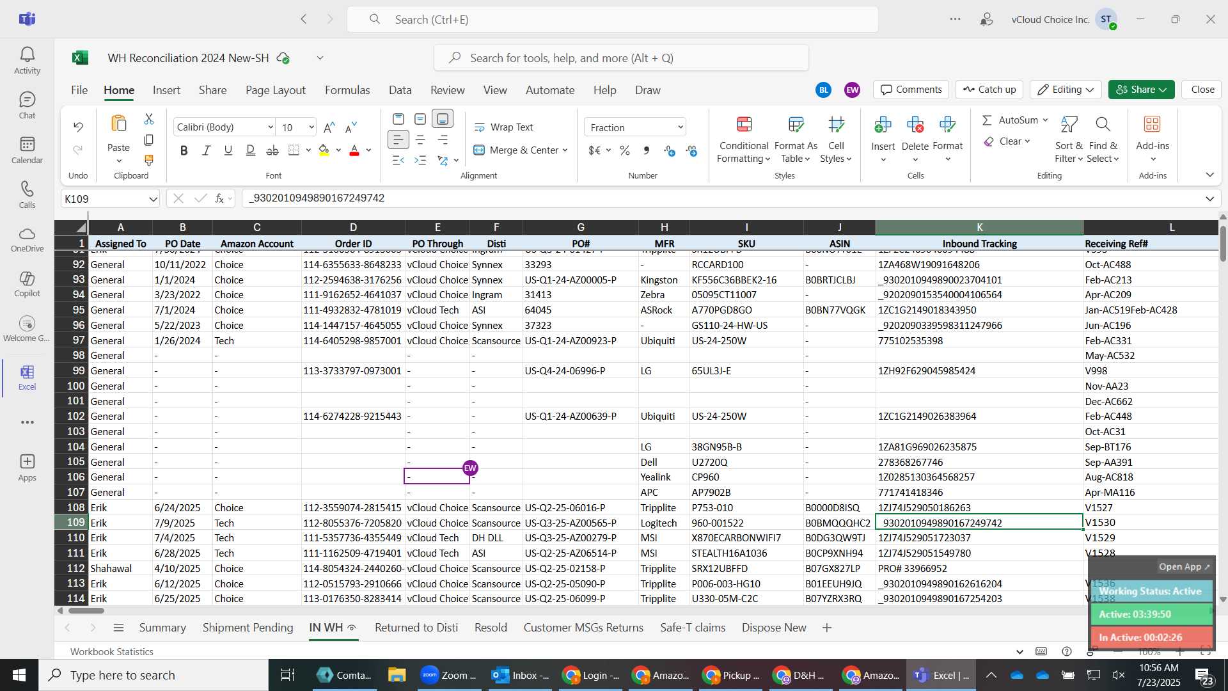Click the Format Painter icon

(149, 160)
